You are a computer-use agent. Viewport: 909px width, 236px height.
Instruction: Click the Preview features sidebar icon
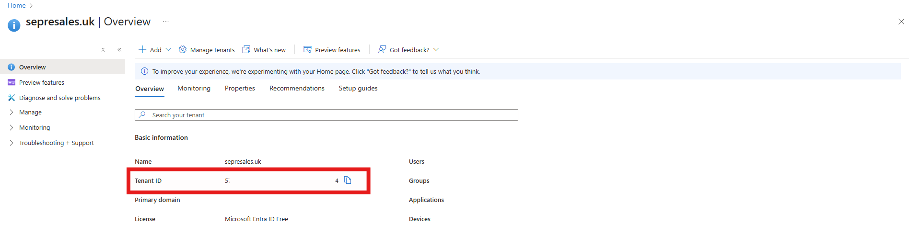point(12,83)
